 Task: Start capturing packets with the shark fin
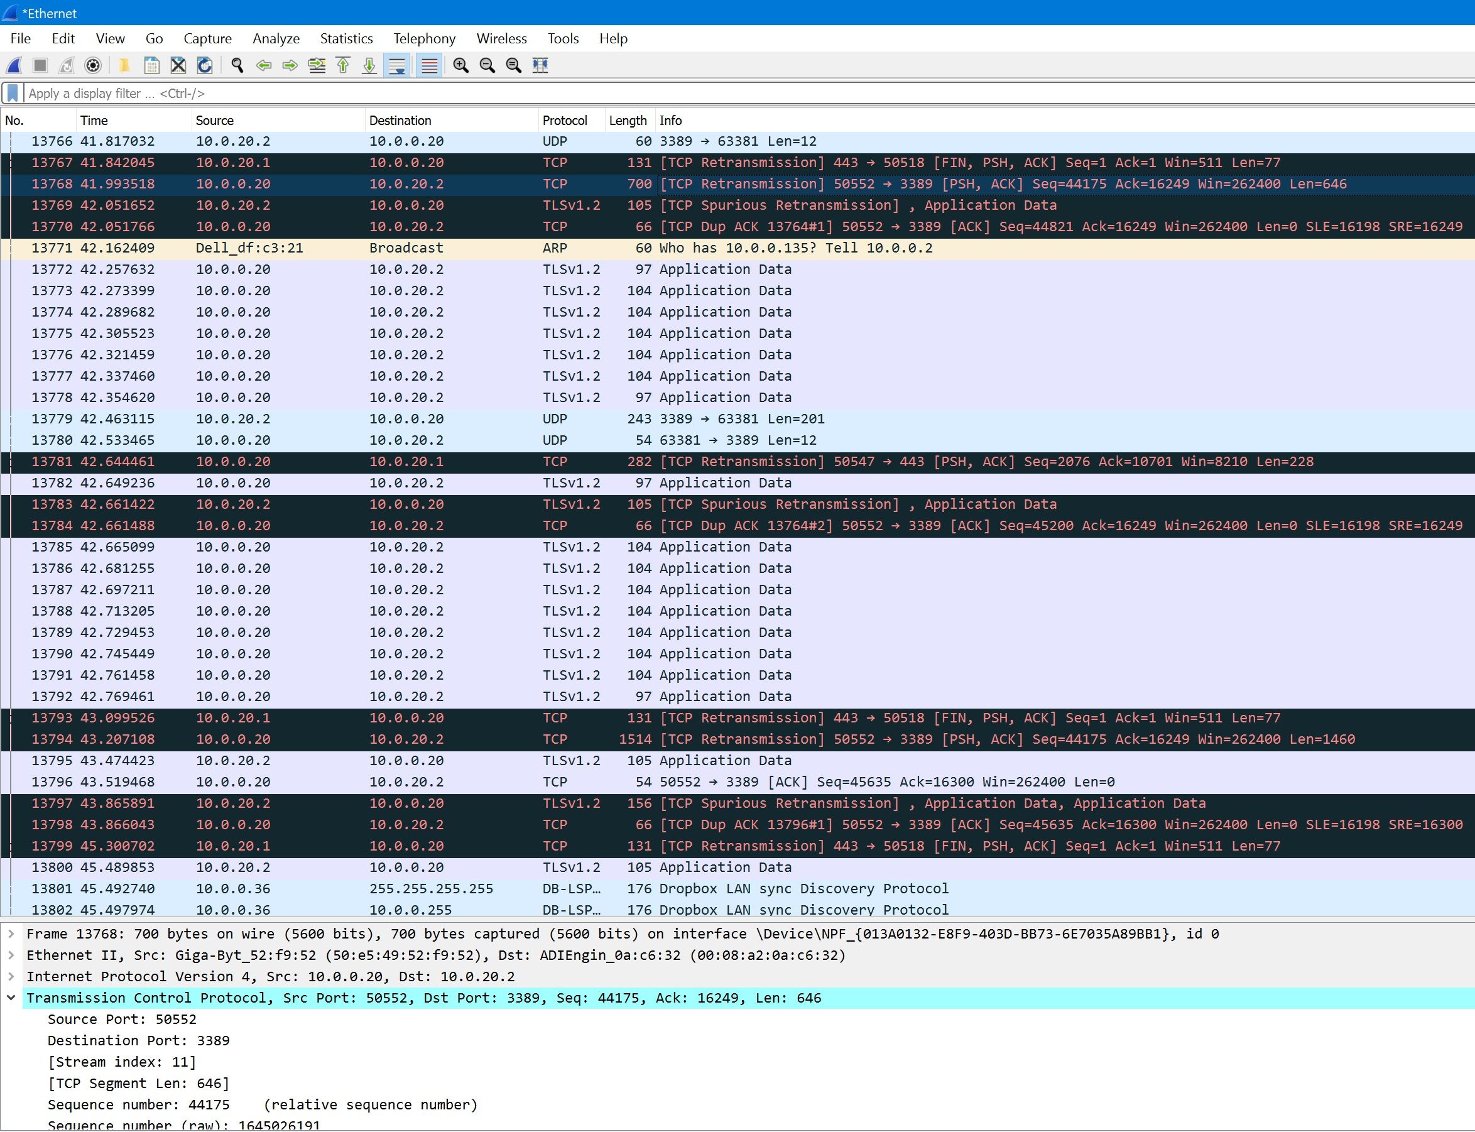tap(14, 65)
